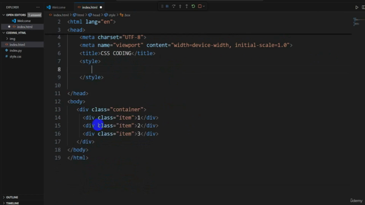
Task: Click the "UTF-8" charset value
Action: click(x=133, y=37)
